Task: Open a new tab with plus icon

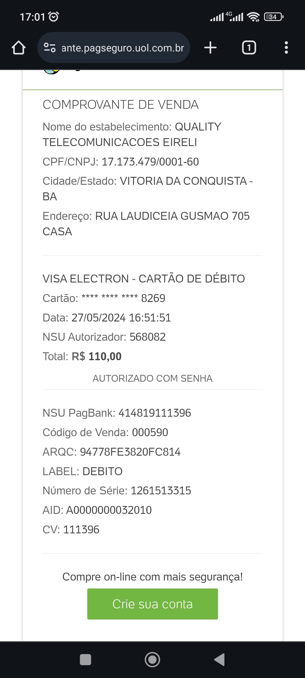Action: [x=210, y=47]
